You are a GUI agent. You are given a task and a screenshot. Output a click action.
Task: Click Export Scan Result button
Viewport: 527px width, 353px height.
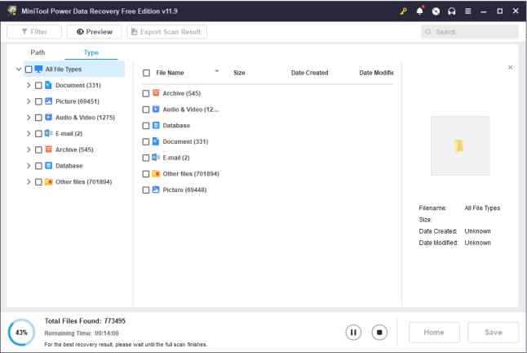coord(167,32)
